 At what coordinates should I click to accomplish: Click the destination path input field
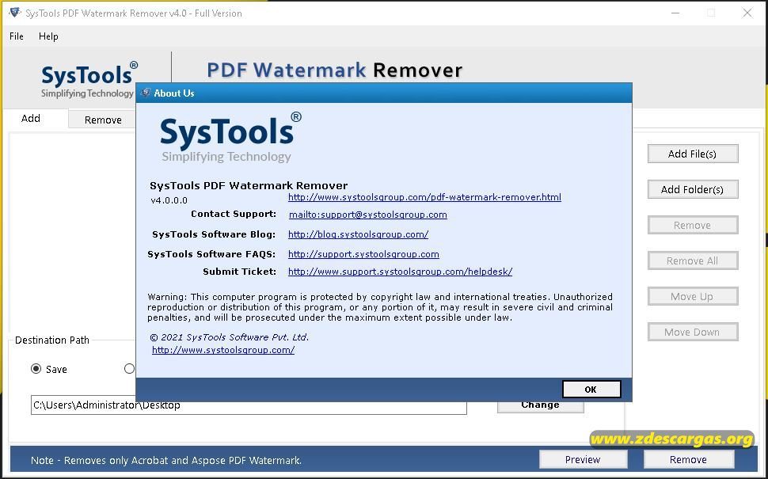249,405
